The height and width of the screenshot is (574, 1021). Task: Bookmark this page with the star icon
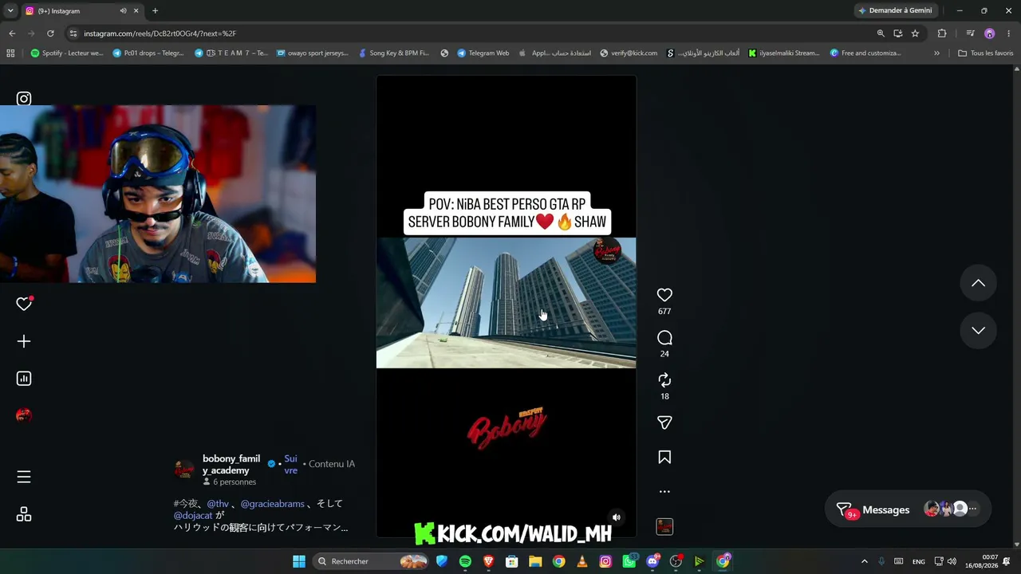915,33
